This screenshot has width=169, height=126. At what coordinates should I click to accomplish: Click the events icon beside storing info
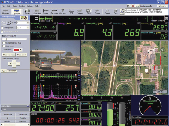point(122,12)
